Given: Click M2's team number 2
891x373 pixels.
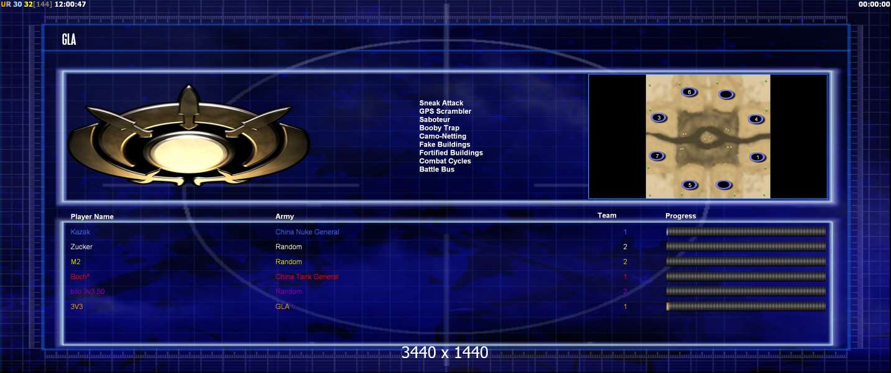Looking at the screenshot, I should [x=626, y=262].
